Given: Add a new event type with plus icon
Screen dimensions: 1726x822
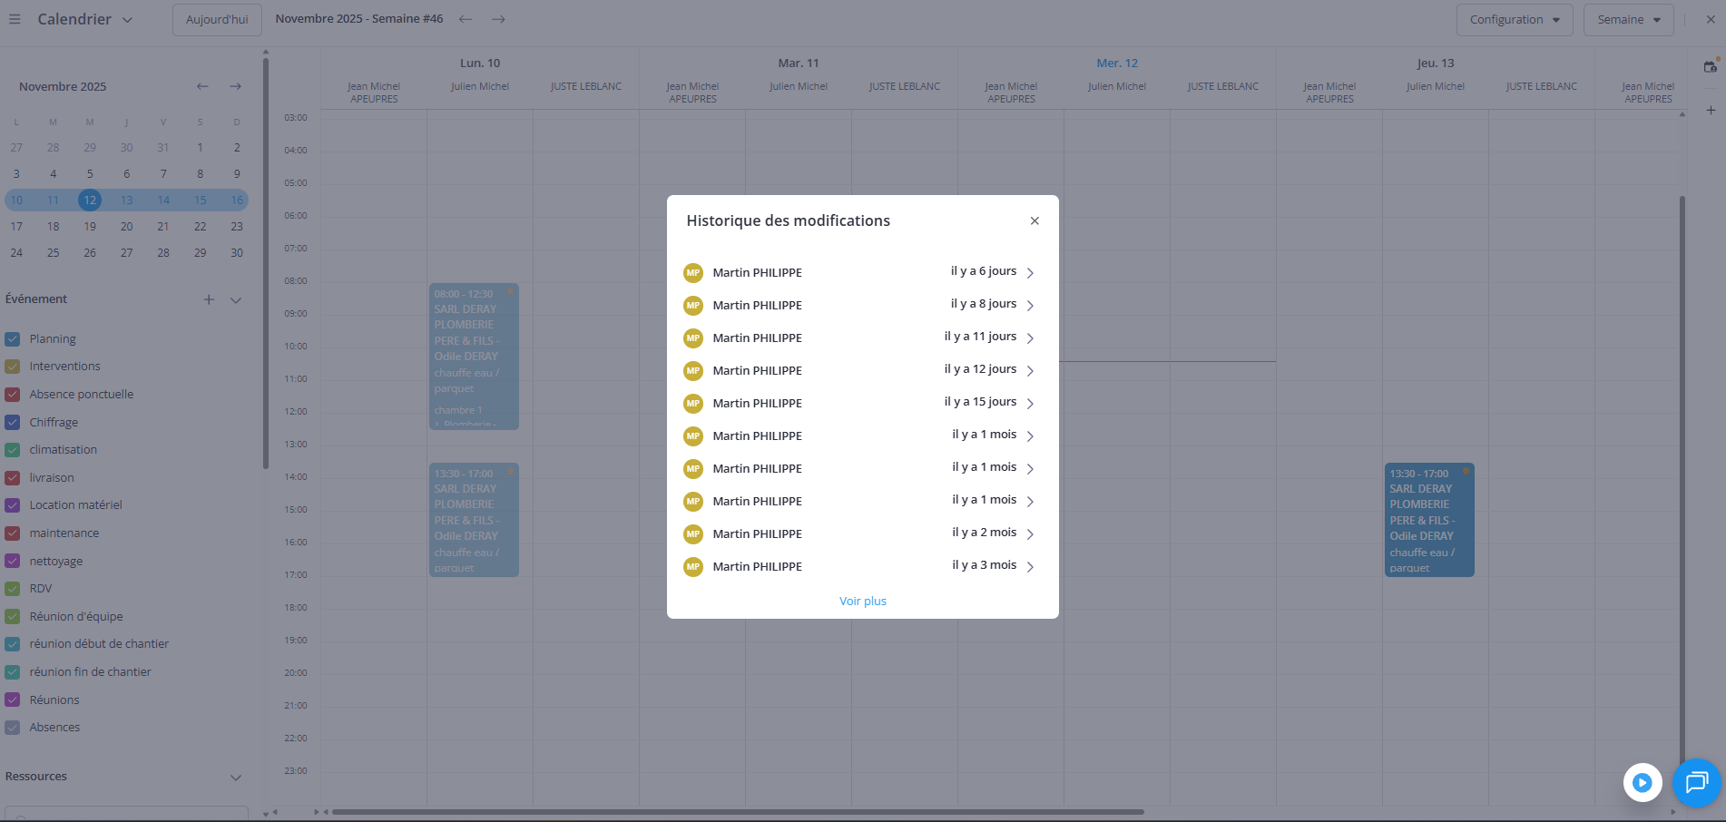Looking at the screenshot, I should pyautogui.click(x=209, y=299).
